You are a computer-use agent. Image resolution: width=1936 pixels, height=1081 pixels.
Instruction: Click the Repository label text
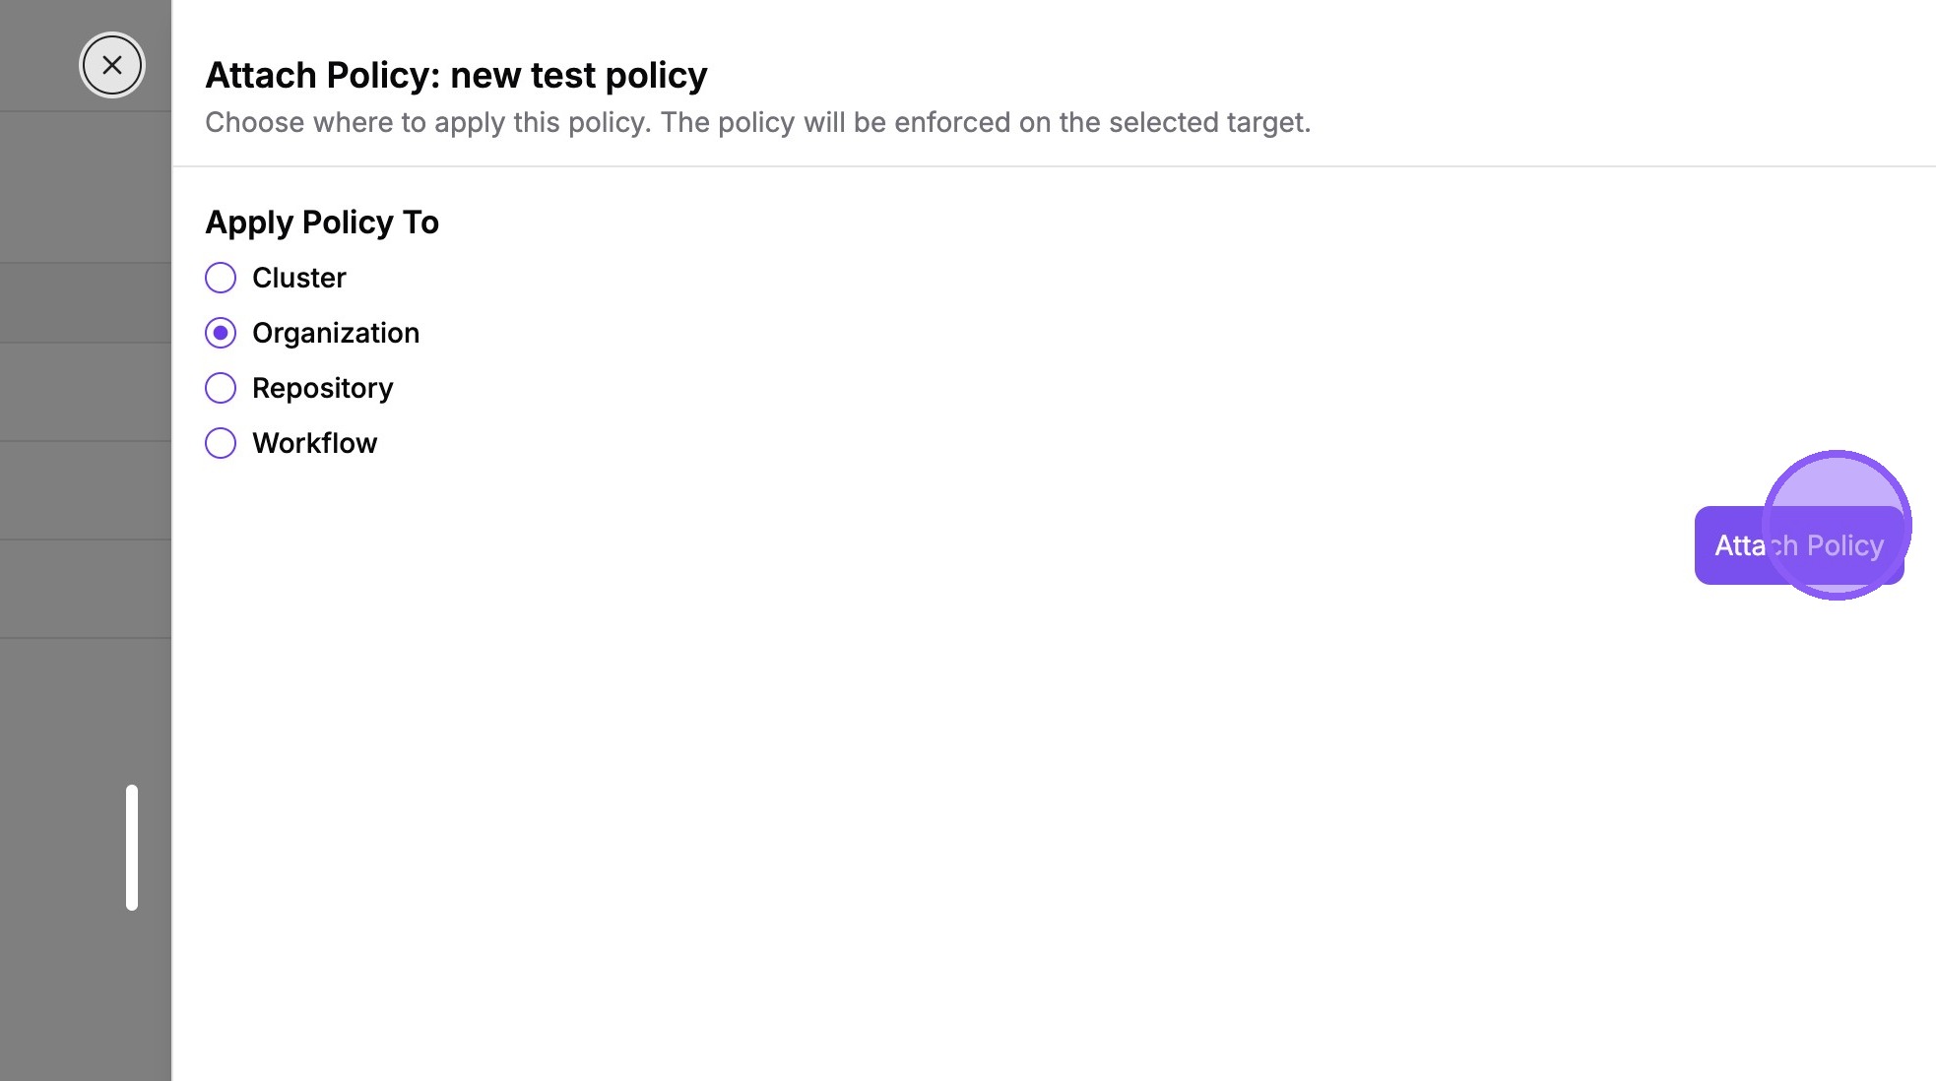coord(323,388)
